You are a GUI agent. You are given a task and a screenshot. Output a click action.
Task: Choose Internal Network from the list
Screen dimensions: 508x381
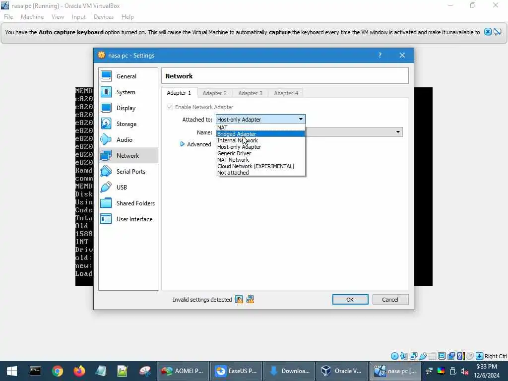point(260,140)
